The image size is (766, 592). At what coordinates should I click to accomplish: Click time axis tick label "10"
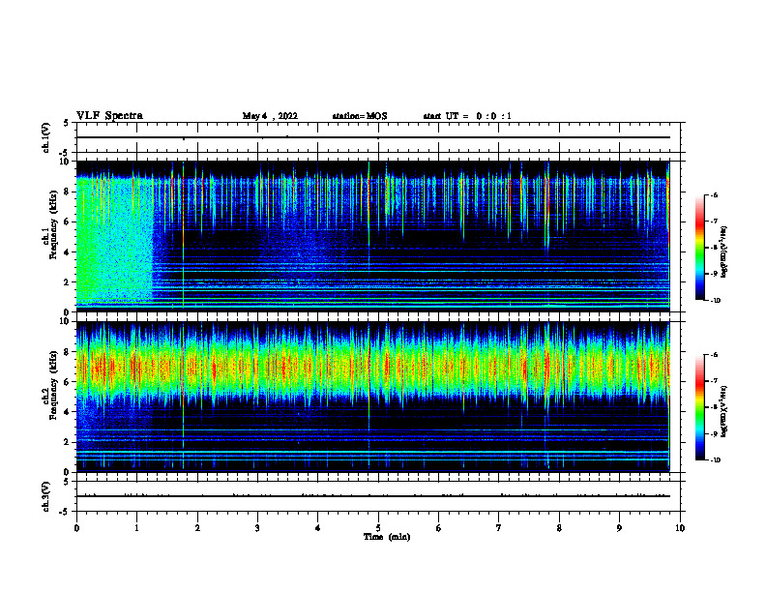(x=680, y=528)
